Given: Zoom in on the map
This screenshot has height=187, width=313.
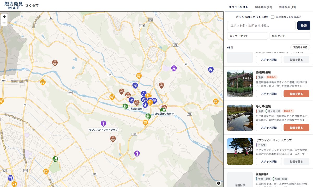Looking at the screenshot, I should (4, 16).
